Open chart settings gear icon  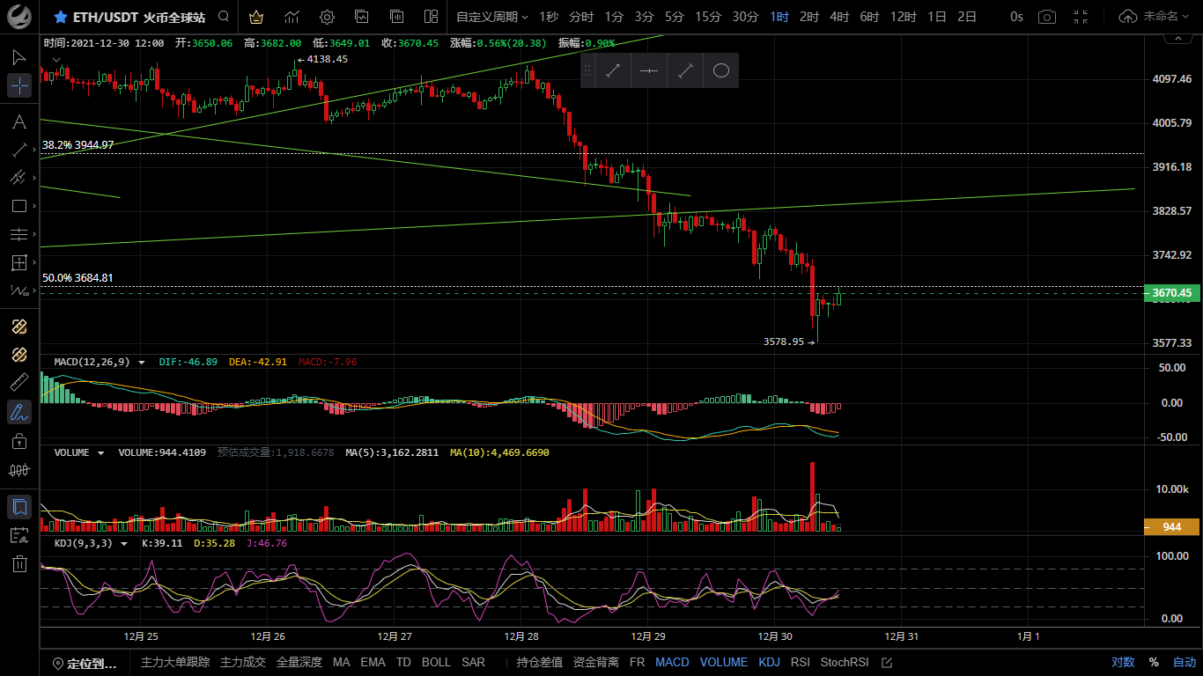coord(327,17)
